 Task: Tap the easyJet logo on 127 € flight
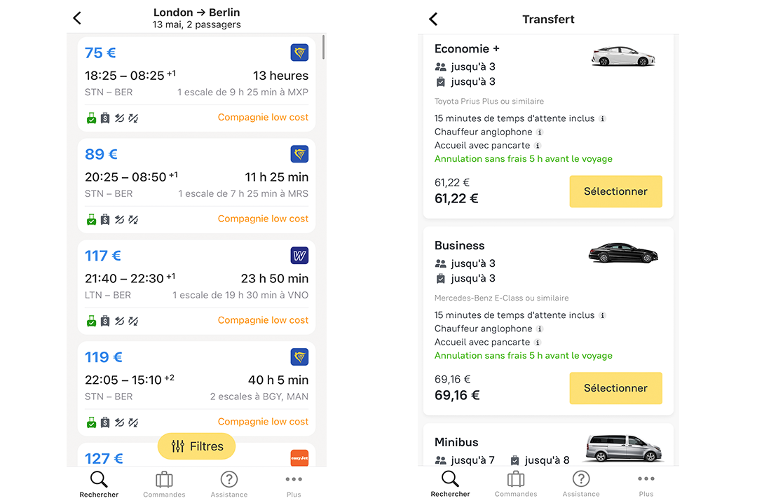299,458
